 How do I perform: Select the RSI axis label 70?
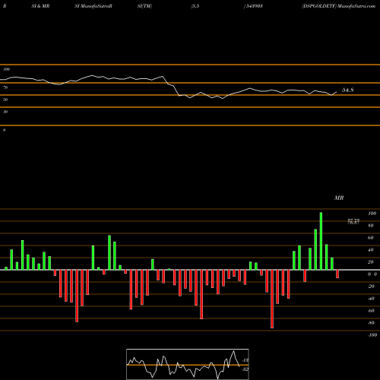tap(5, 87)
